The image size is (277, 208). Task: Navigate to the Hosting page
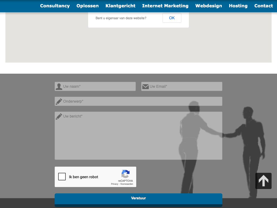[x=238, y=6]
